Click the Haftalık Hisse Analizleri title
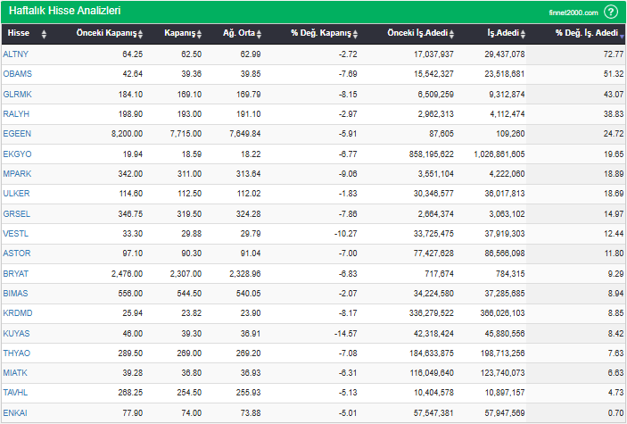Screen dimensions: 627x424 click(x=64, y=12)
